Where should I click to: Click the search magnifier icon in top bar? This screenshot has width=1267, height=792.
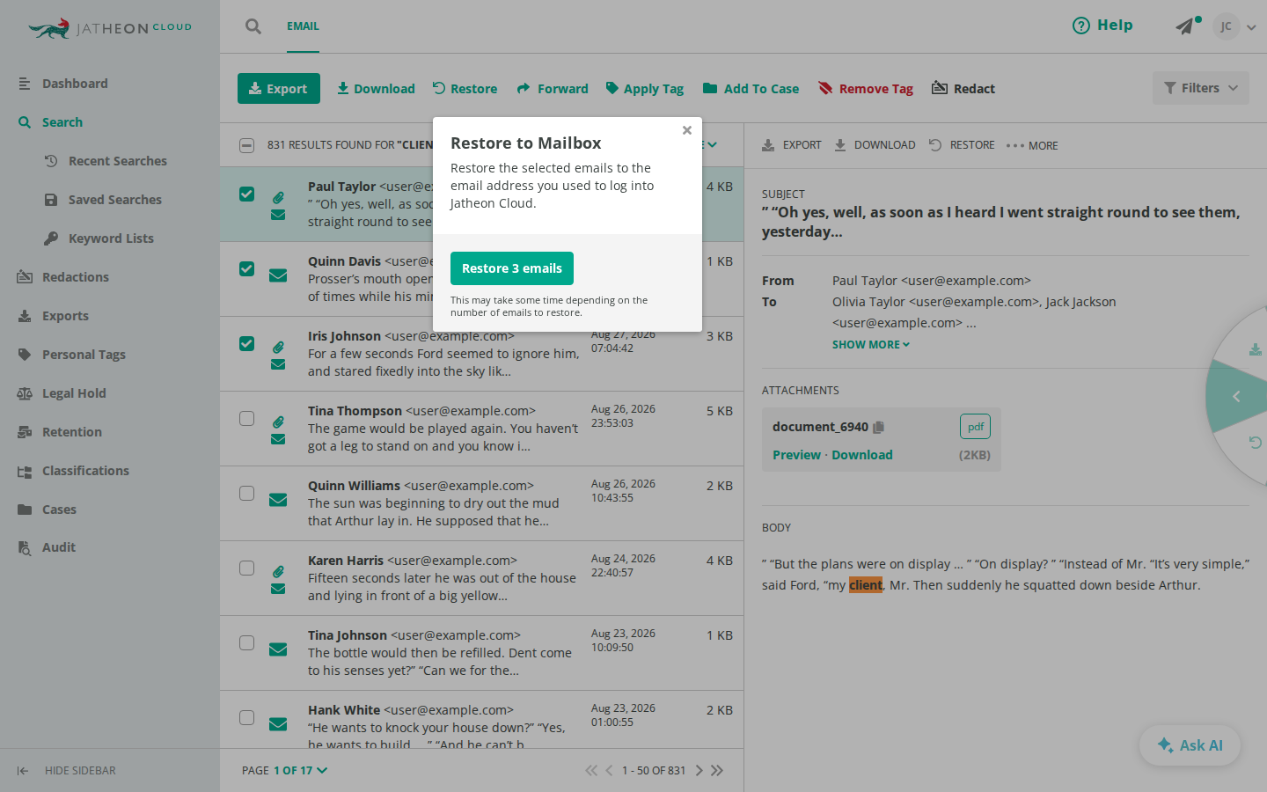(253, 26)
